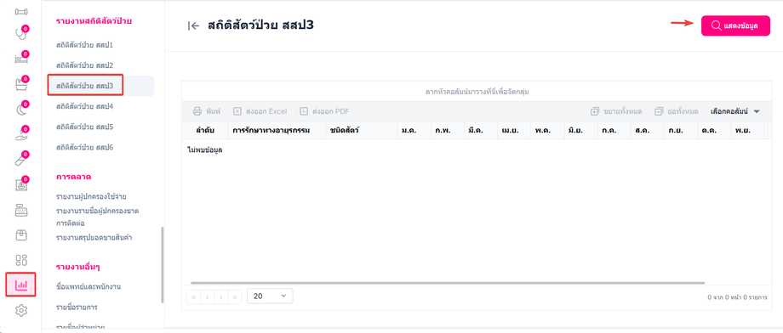Select สถิติสัตว์ป่วย สสป5 report
Screen dimensions: 783x333
pyautogui.click(x=85, y=127)
